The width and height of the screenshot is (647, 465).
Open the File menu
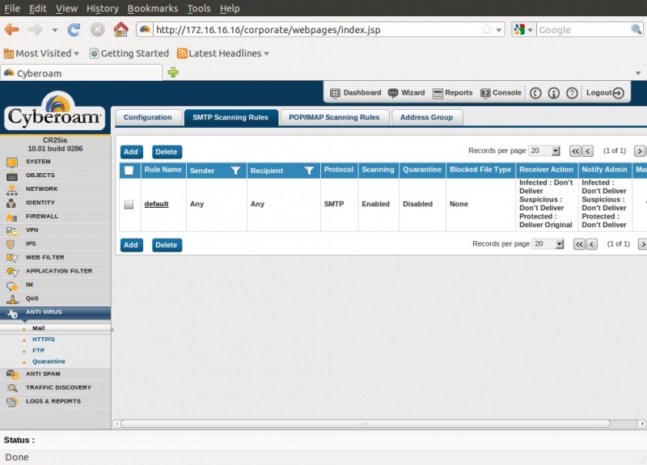(x=12, y=8)
